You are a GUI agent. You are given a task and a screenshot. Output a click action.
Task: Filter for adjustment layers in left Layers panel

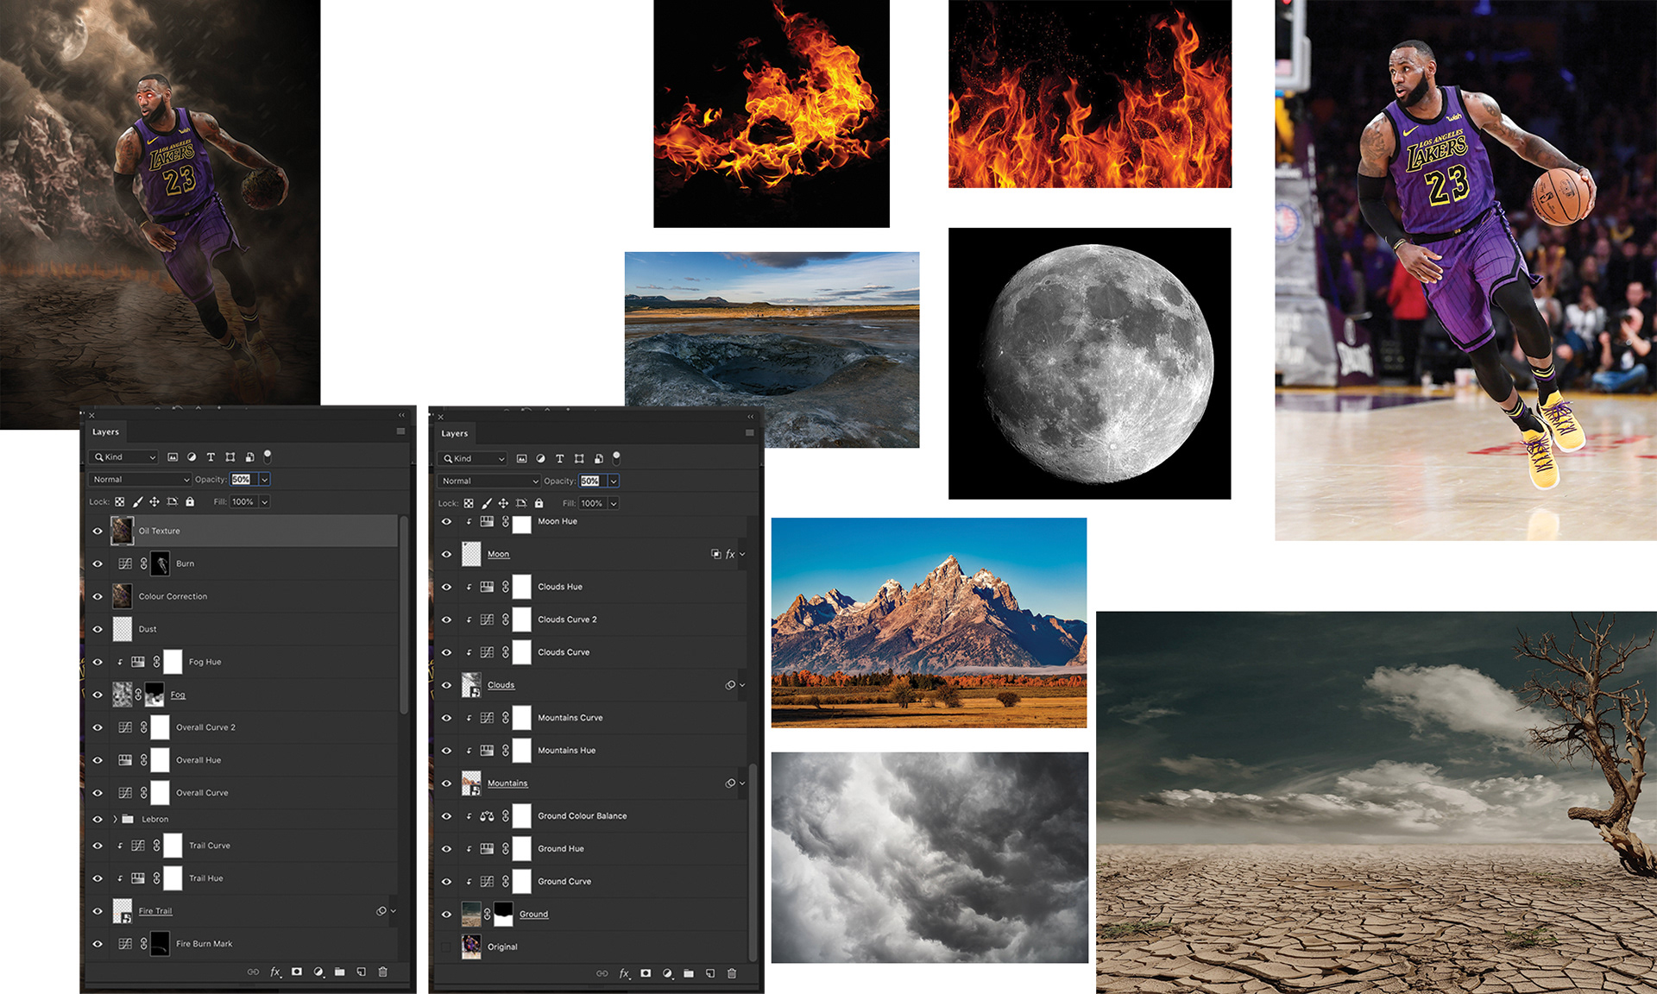click(192, 457)
